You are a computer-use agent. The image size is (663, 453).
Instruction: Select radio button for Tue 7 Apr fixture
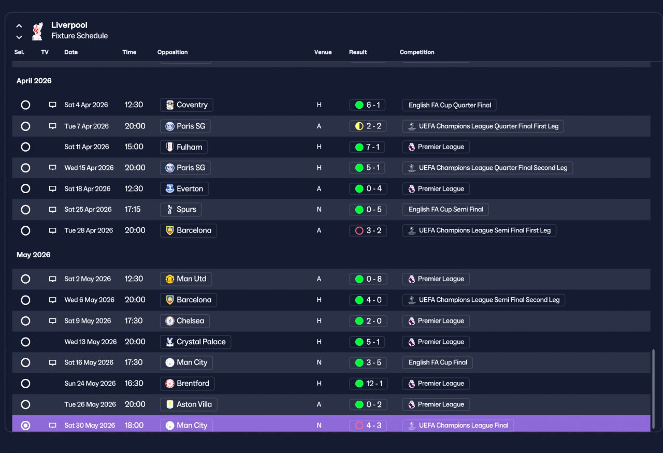coord(25,126)
